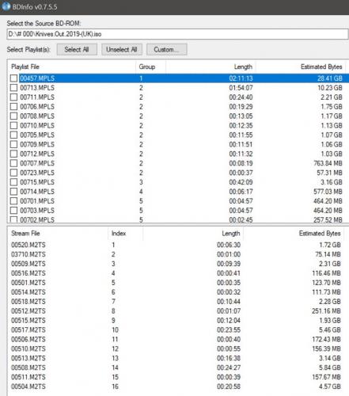Click the BDInfo app icon in title bar
349x396 pixels.
pyautogui.click(x=6, y=6)
